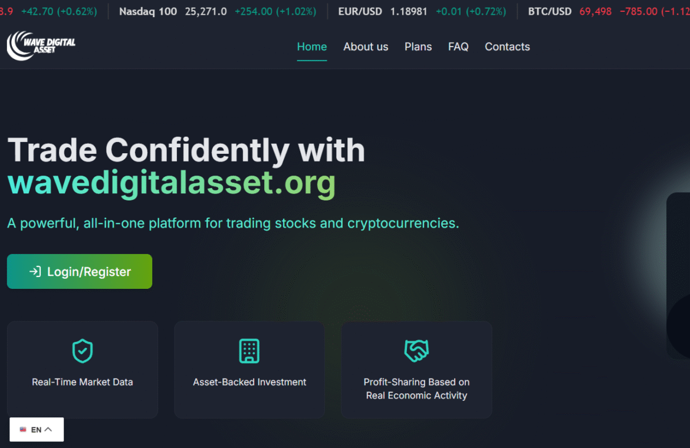
Task: Open the FAQ page
Action: click(x=458, y=47)
